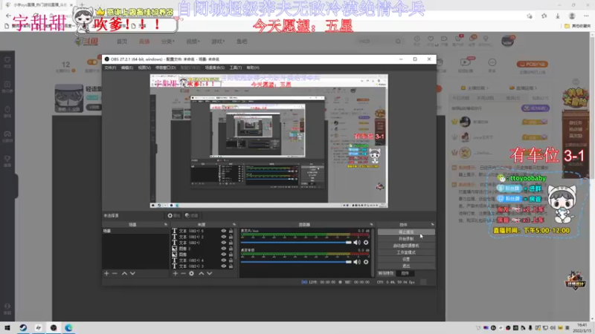Open the 帮助(H) menu in OBS
The image size is (595, 334).
click(x=253, y=68)
